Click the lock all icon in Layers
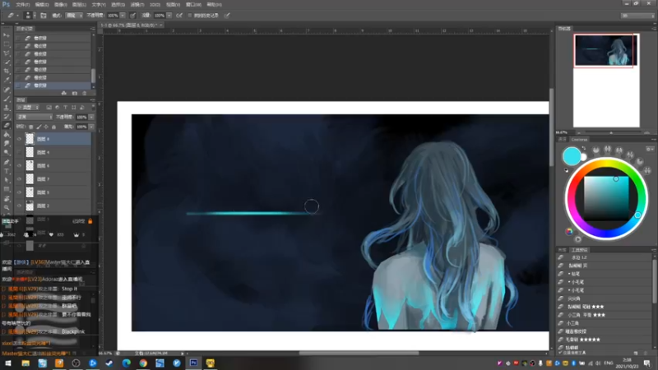The image size is (658, 370). click(x=53, y=127)
